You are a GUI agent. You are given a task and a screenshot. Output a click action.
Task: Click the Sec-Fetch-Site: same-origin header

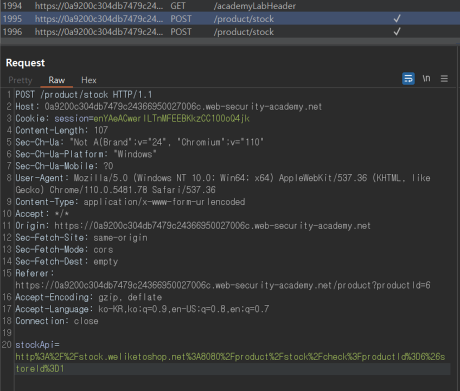(x=81, y=238)
